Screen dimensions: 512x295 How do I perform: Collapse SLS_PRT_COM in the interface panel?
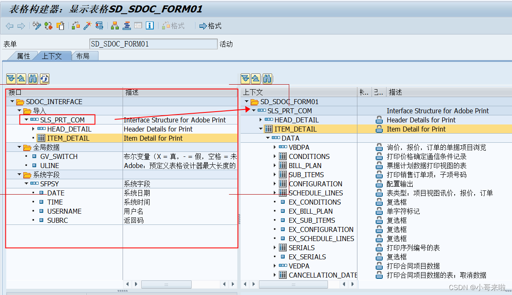tap(26, 120)
